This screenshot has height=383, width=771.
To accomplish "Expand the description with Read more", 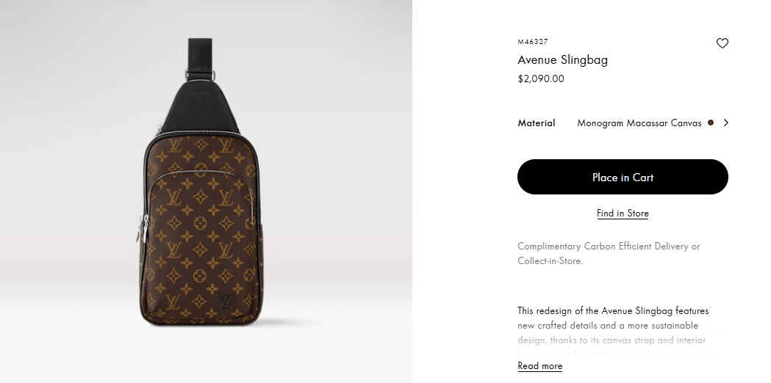I will tap(539, 366).
